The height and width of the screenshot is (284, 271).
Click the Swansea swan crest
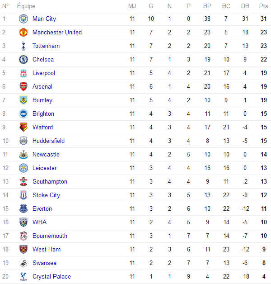23,263
